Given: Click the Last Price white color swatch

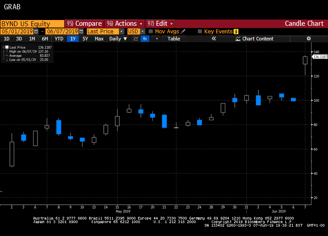Looking at the screenshot, I should [x=7, y=47].
